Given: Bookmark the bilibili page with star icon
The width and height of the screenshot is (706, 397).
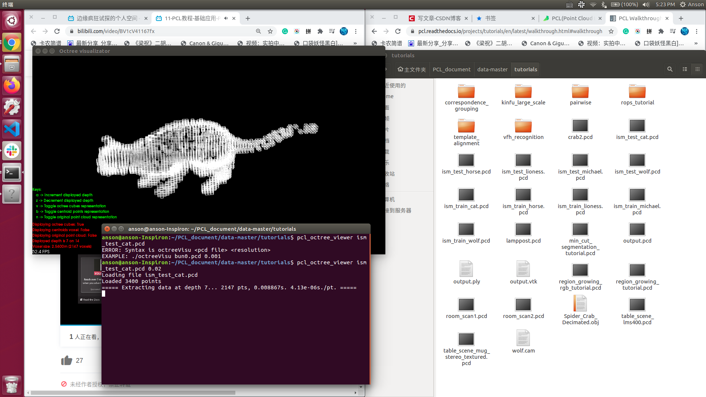Looking at the screenshot, I should (270, 31).
